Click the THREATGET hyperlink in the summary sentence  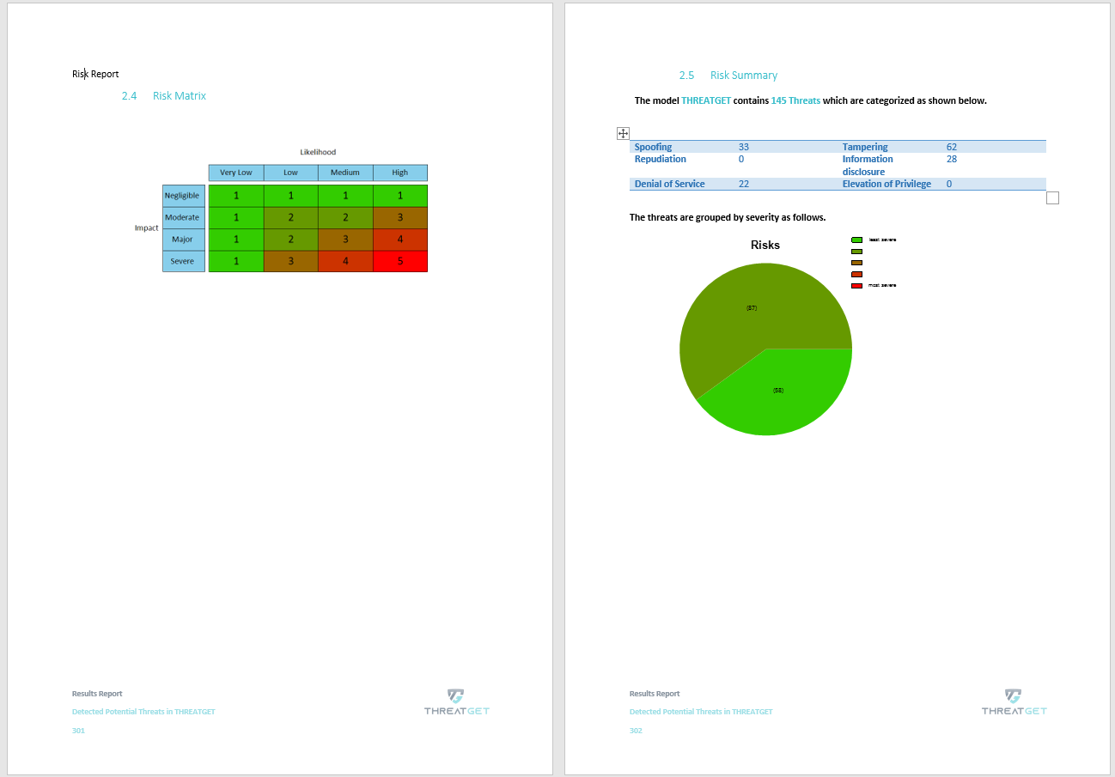(x=706, y=100)
